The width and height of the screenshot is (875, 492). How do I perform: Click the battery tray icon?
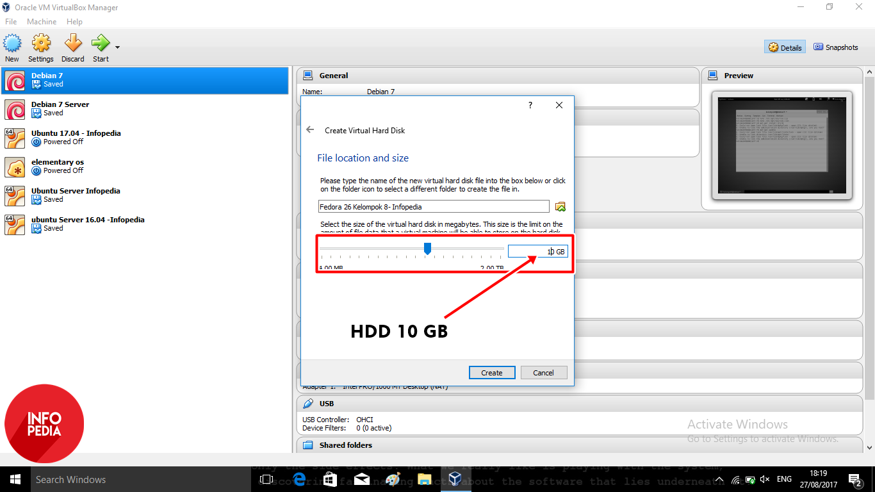pyautogui.click(x=749, y=479)
